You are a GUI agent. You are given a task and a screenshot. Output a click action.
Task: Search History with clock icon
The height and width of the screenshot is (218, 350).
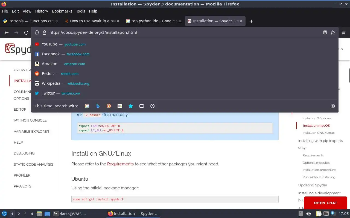[153, 106]
